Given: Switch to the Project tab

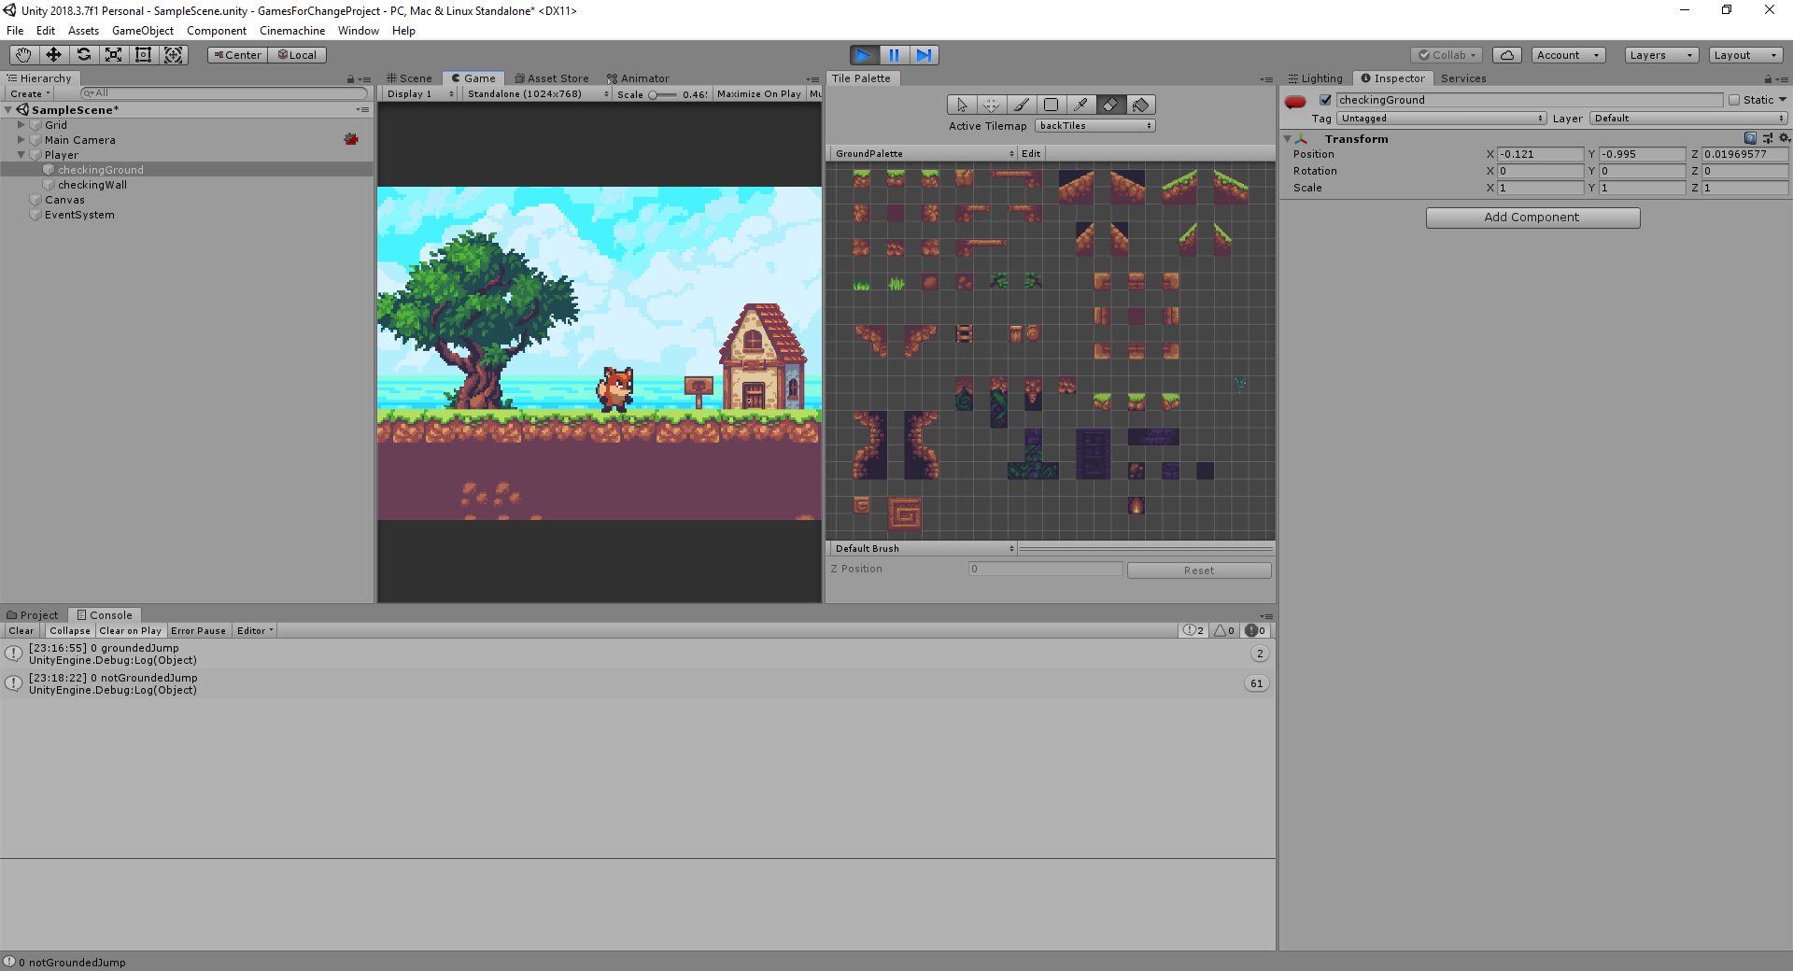Looking at the screenshot, I should (x=33, y=615).
